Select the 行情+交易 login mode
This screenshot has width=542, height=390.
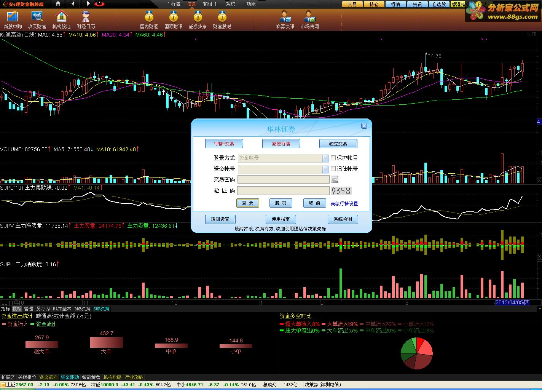(224, 144)
